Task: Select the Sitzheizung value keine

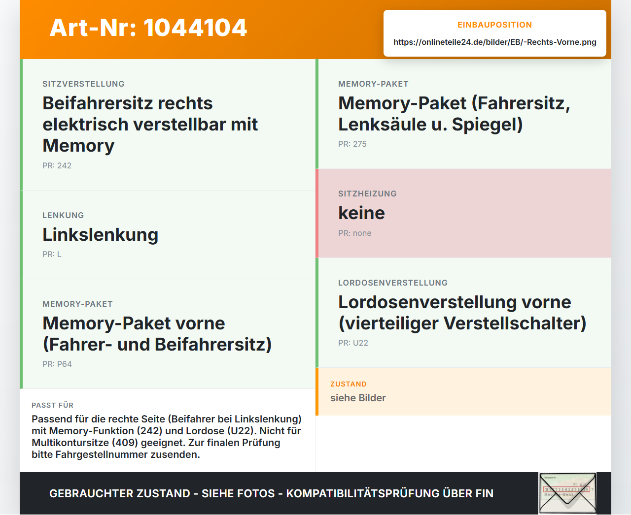Action: [361, 213]
